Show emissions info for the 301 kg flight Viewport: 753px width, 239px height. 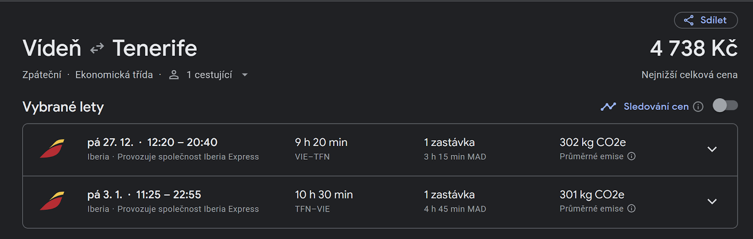632,208
